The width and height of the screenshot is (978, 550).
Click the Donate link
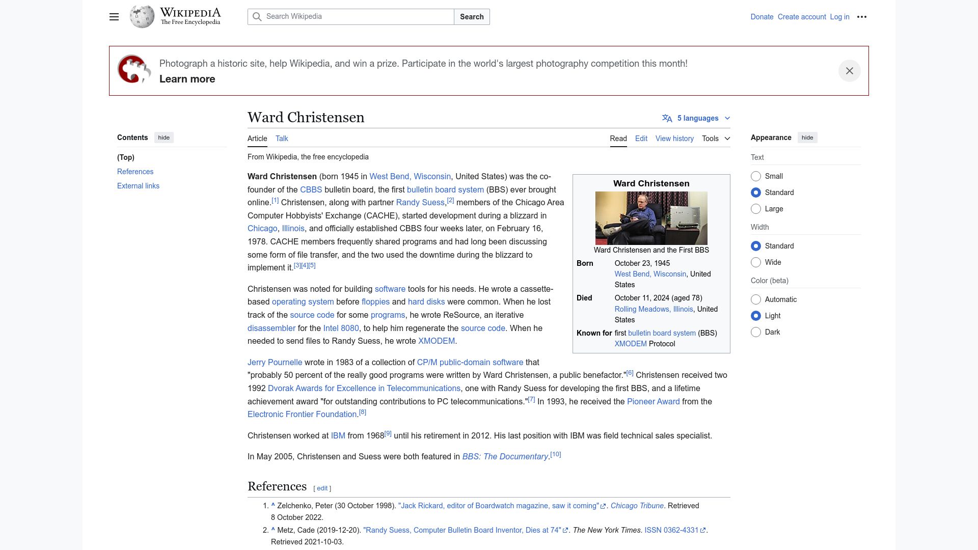tap(762, 17)
